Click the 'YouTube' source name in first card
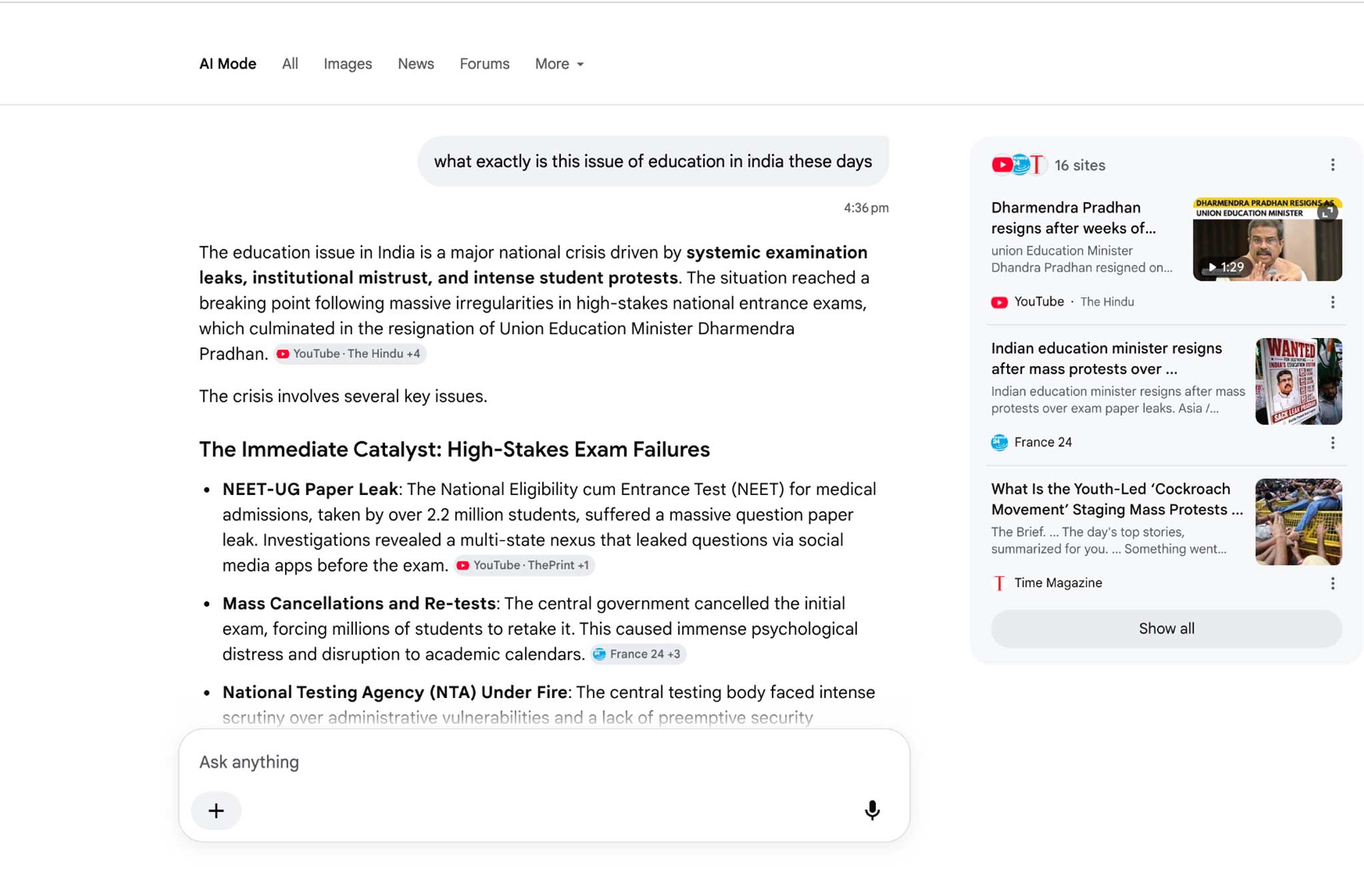The width and height of the screenshot is (1364, 885). 1039,302
